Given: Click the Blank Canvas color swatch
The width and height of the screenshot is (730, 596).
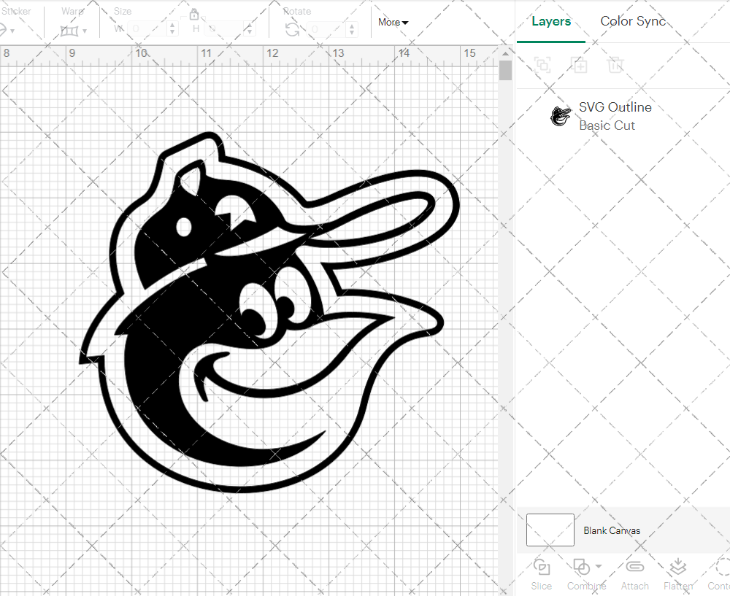Looking at the screenshot, I should point(550,530).
